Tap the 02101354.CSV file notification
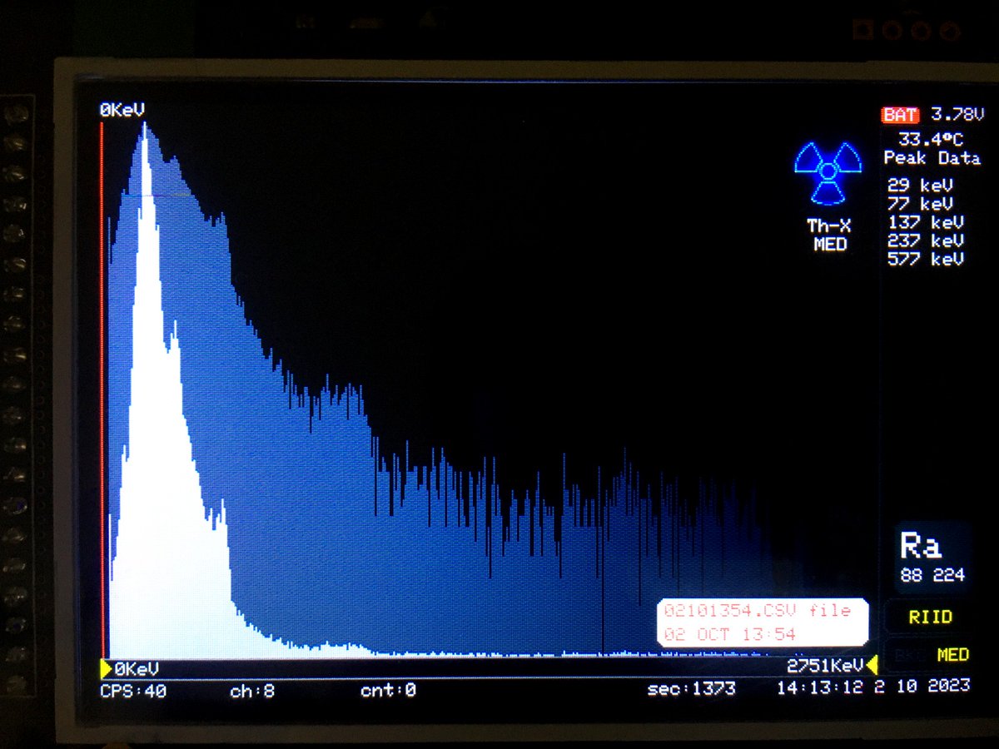This screenshot has width=999, height=749. click(762, 623)
